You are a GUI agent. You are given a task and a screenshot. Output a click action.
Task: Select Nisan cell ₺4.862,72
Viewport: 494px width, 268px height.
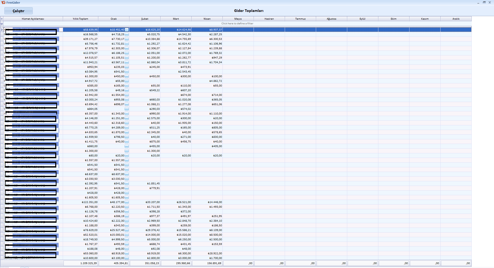click(x=207, y=81)
